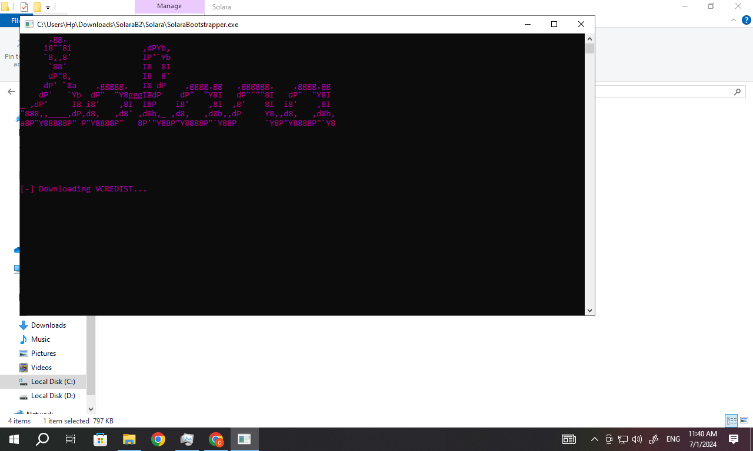
Task: Open Videos in the navigation pane
Action: coord(41,368)
